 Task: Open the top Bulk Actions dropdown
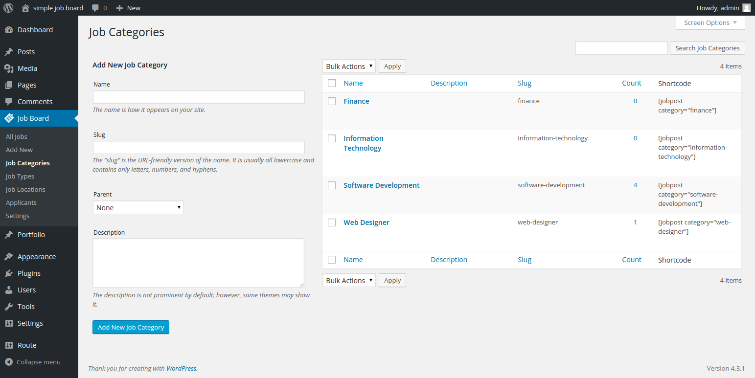tap(349, 66)
